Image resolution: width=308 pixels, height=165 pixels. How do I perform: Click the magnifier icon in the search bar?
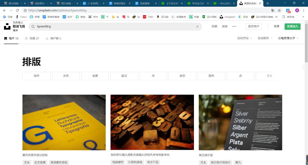click(x=33, y=26)
